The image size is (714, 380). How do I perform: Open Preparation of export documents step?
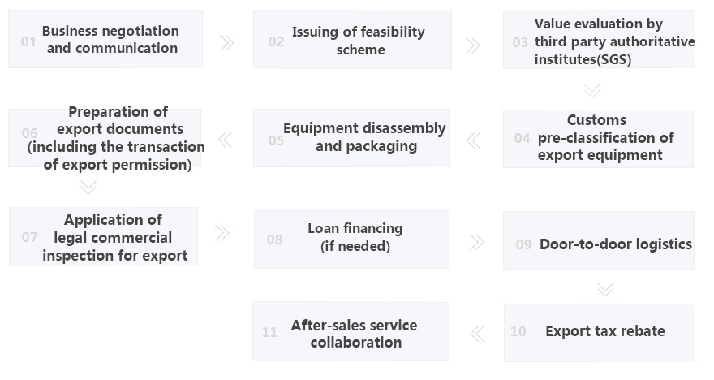click(x=105, y=138)
